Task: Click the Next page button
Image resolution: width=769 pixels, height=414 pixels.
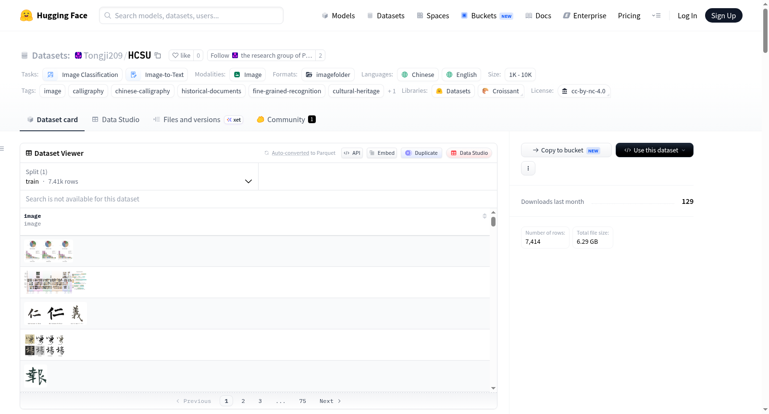Action: pos(330,401)
